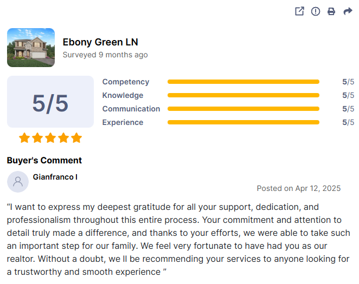This screenshot has height=284, width=359.
Task: Click the Competency rating bar
Action: tap(243, 82)
